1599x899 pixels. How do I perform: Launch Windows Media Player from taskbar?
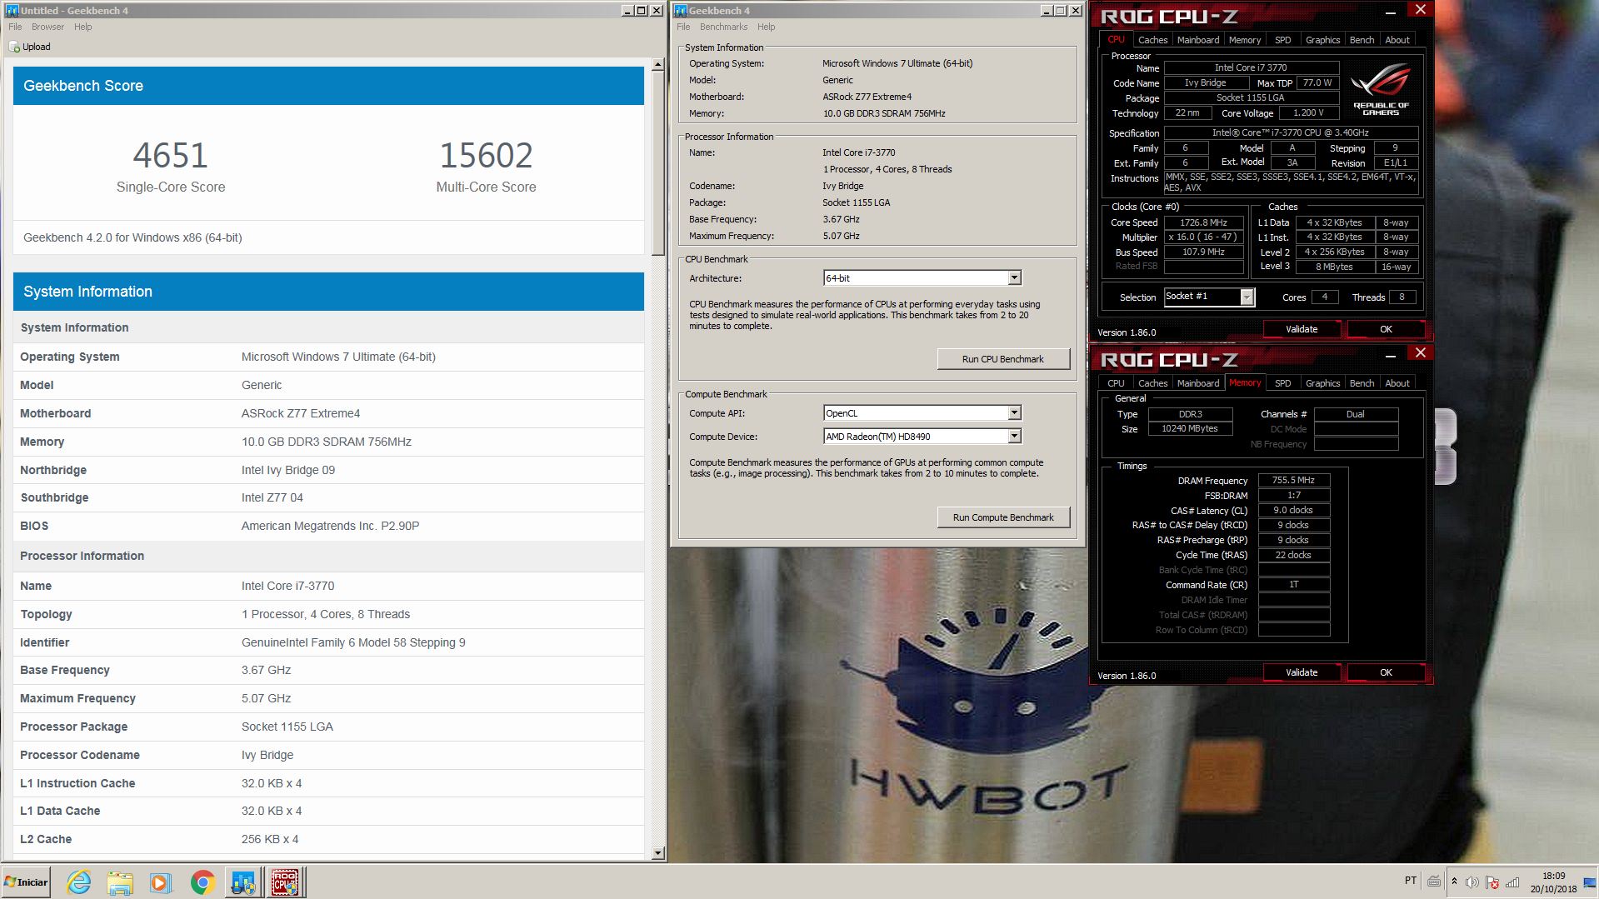[161, 882]
